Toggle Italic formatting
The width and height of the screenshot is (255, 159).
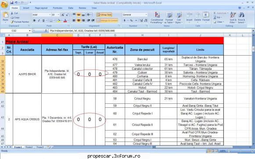pos(39,21)
